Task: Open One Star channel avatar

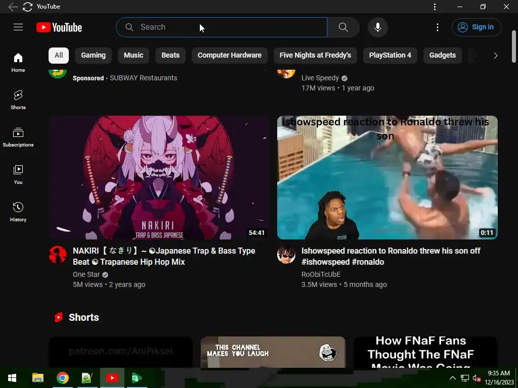Action: point(58,255)
